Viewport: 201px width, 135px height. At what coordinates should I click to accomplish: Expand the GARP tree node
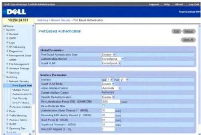pos(7,124)
